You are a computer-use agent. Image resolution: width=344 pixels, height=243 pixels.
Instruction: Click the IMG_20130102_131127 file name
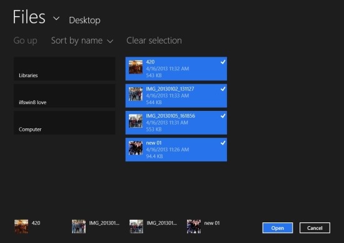170,89
